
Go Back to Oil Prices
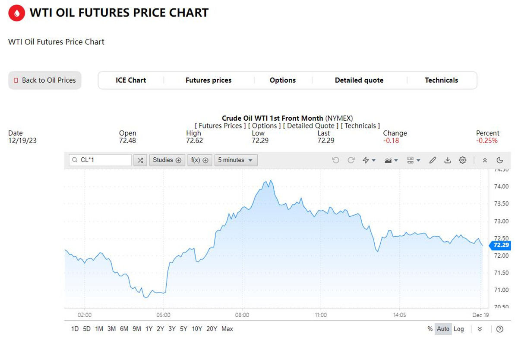click(x=45, y=80)
